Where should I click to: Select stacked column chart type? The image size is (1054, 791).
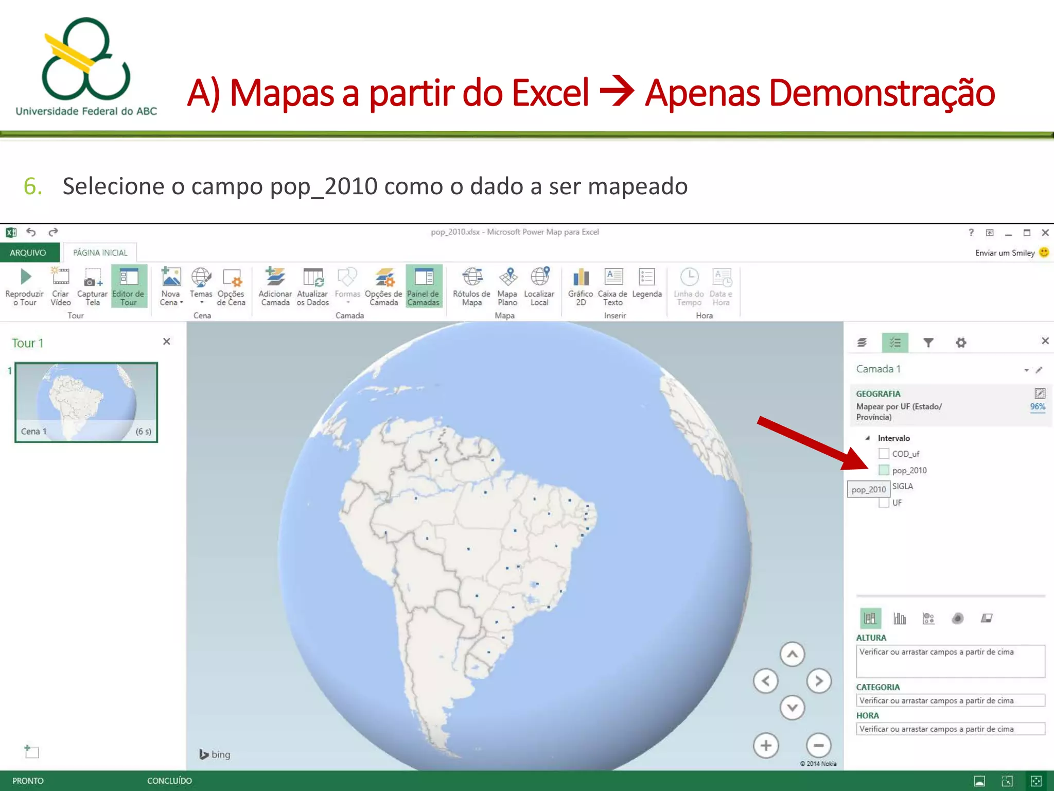tap(870, 618)
